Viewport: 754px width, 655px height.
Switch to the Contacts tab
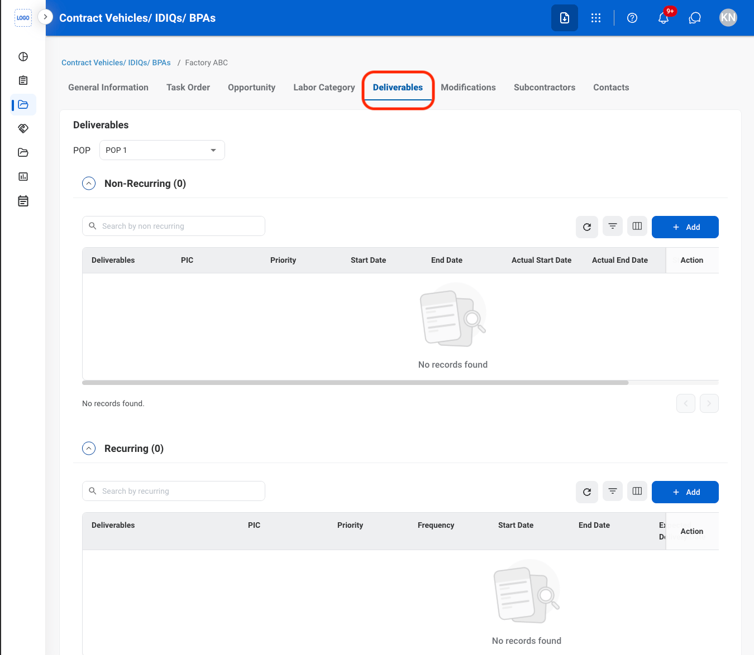(x=611, y=88)
